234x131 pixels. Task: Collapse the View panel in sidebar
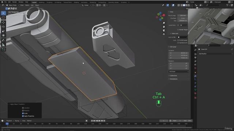click(171, 12)
